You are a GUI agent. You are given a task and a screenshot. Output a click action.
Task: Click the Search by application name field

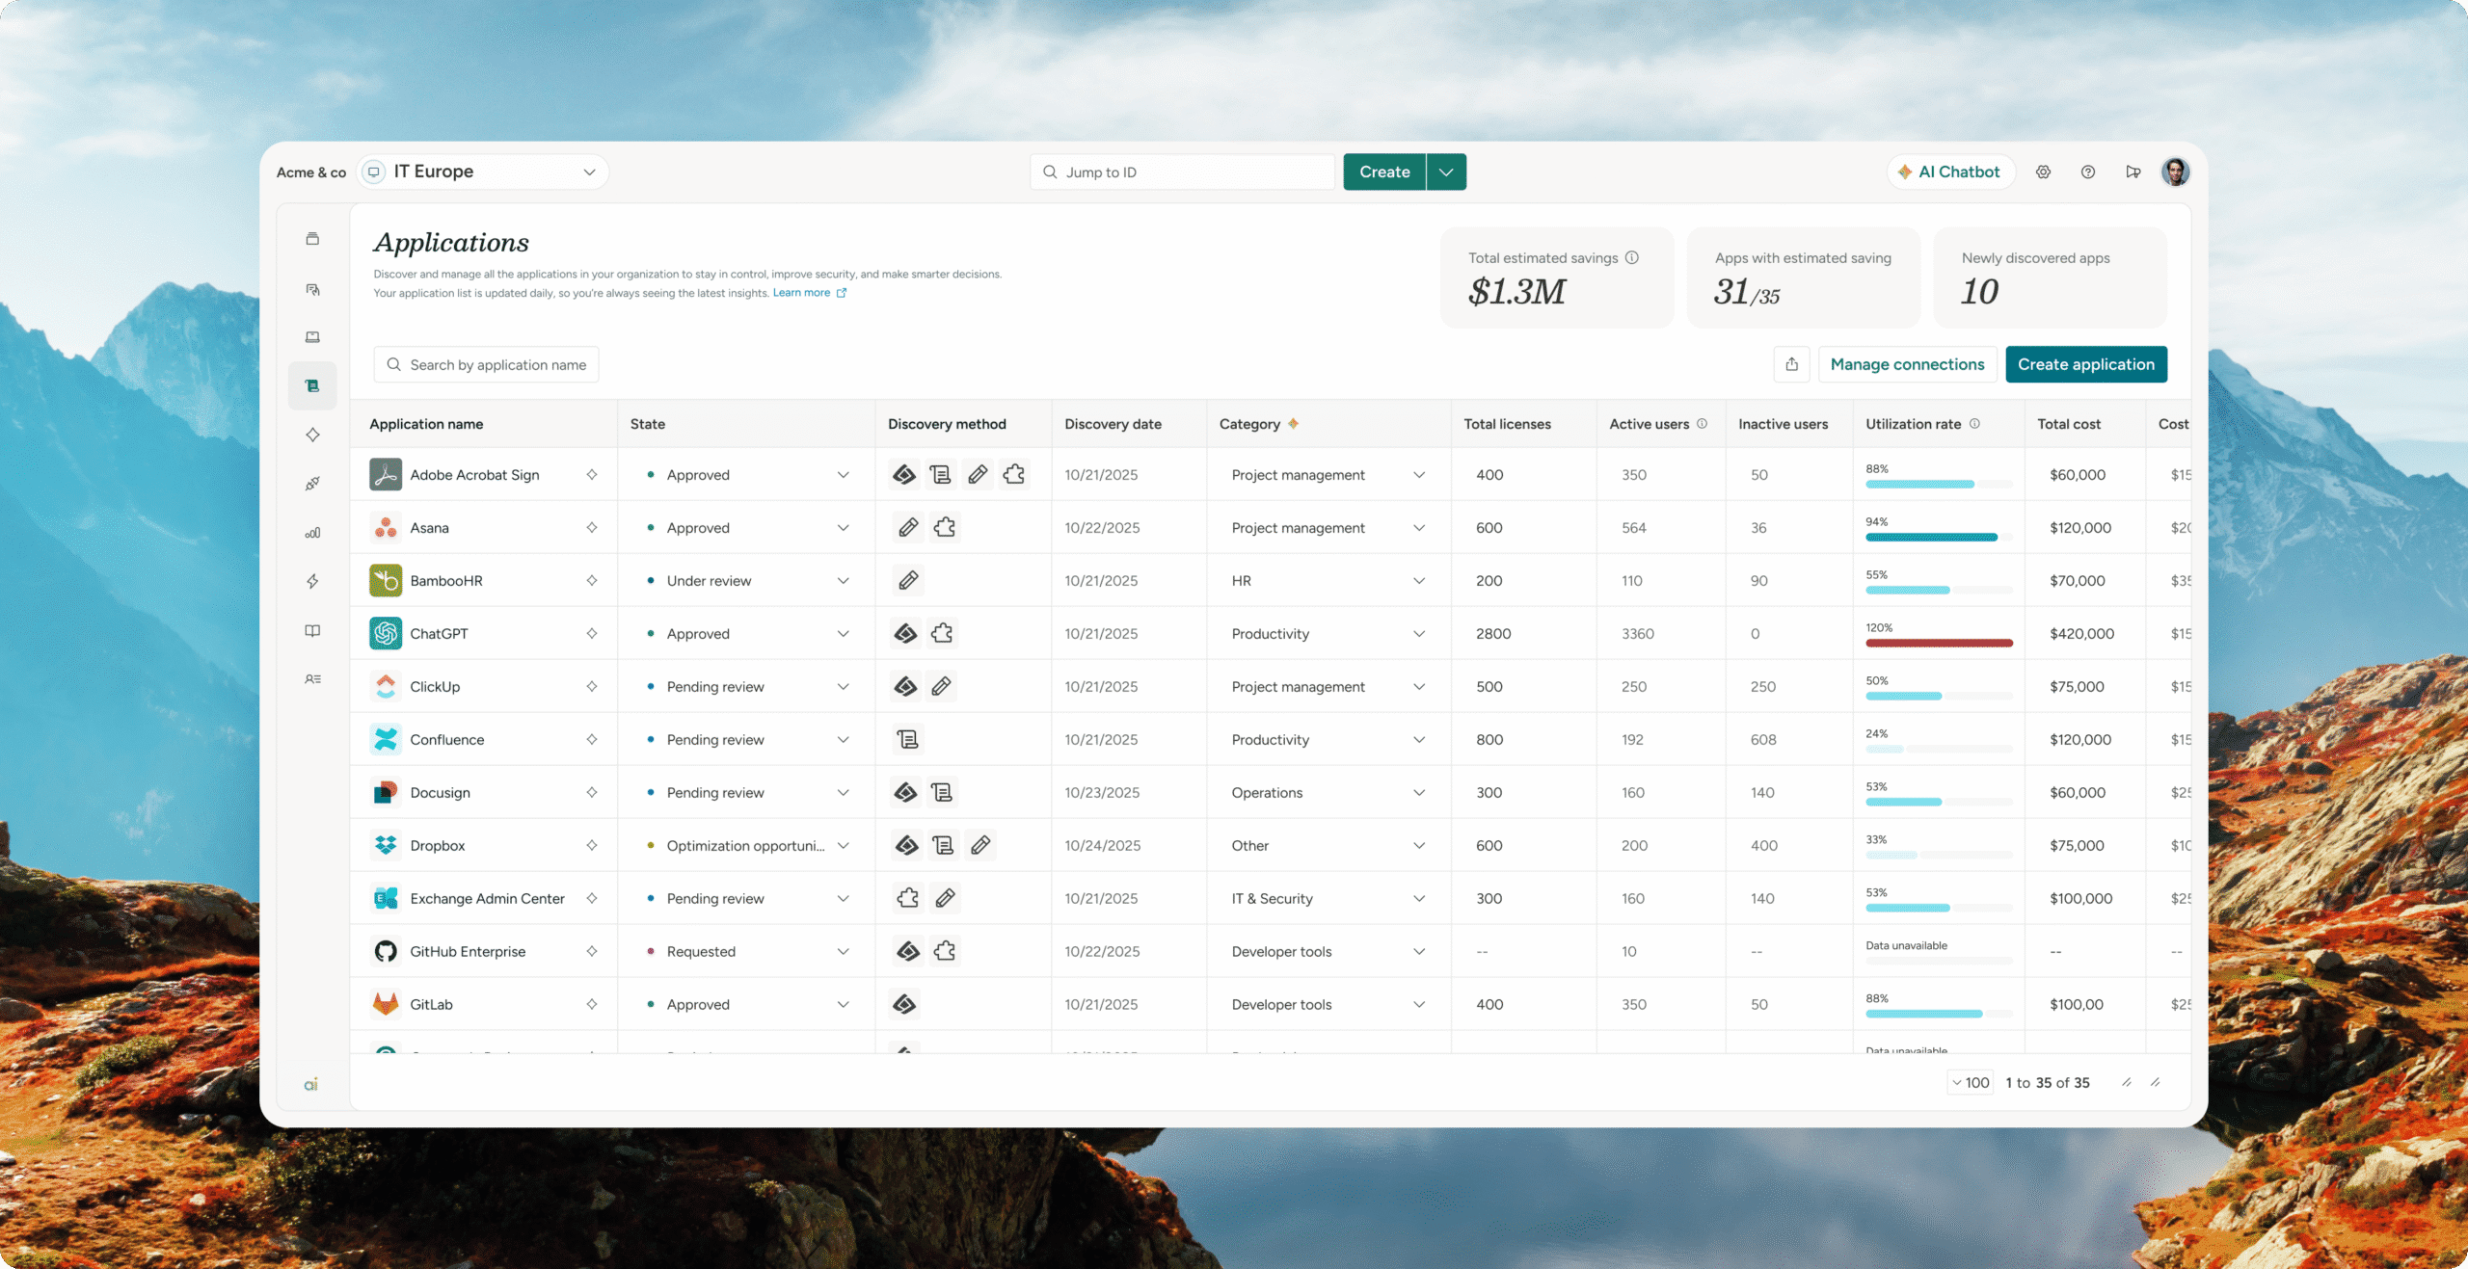[x=486, y=364]
